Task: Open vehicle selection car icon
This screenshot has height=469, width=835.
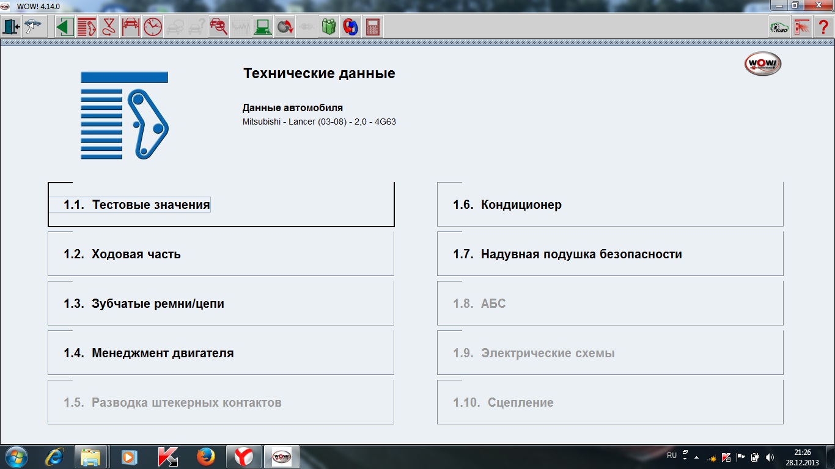Action: coord(33,27)
